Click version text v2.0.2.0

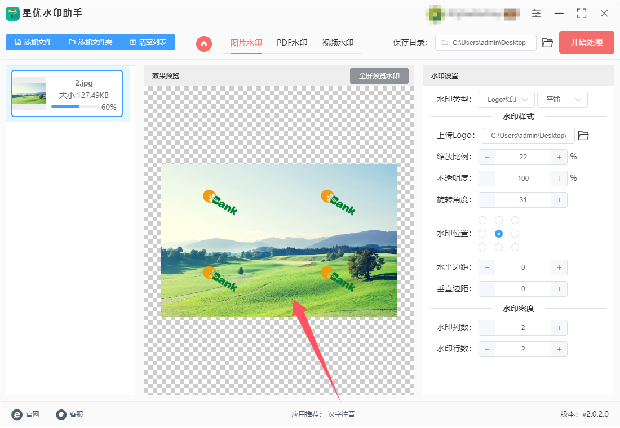[x=595, y=414]
